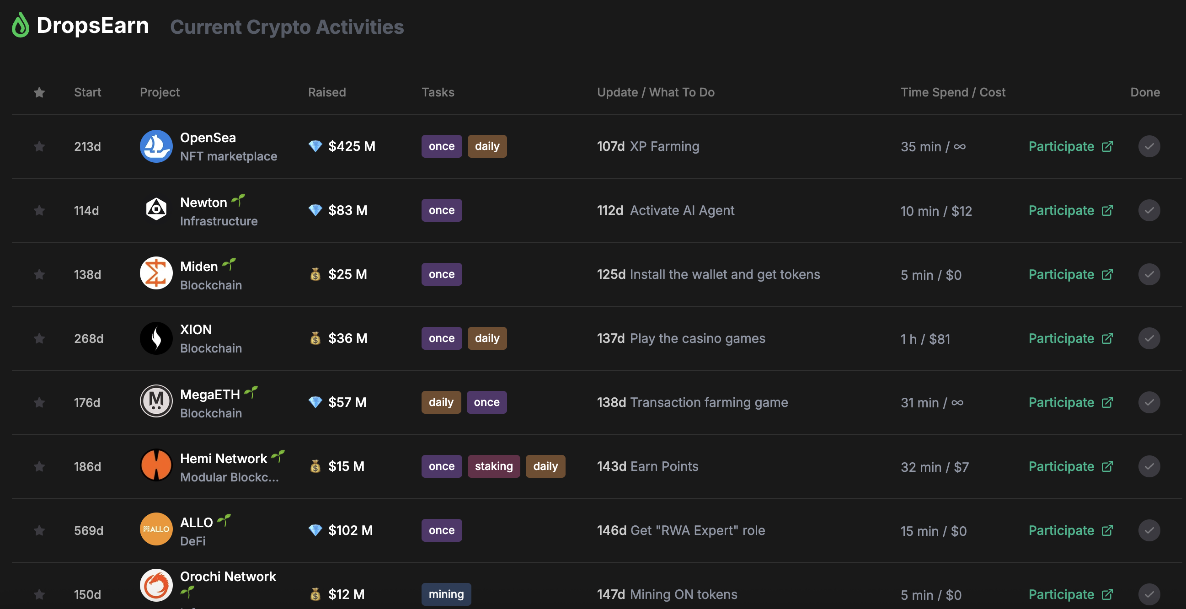Viewport: 1186px width, 609px height.
Task: Sort by the Raised column header
Action: click(x=327, y=92)
